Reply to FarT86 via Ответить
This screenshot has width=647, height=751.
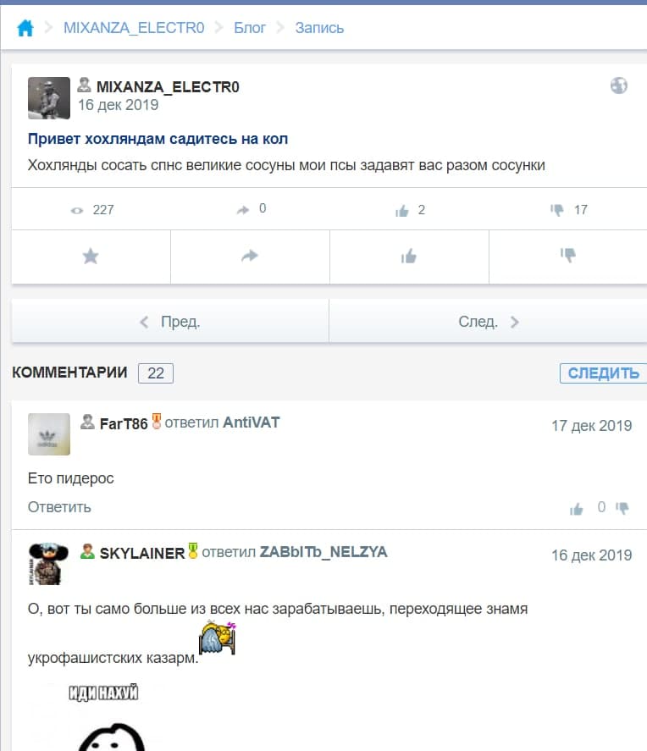coord(59,507)
